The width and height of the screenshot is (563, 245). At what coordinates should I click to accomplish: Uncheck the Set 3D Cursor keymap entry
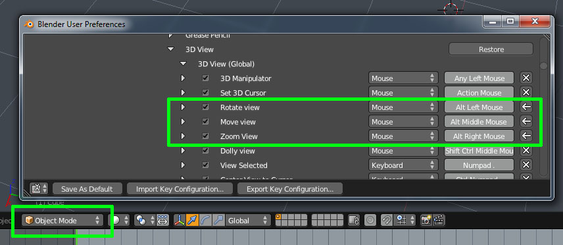click(205, 92)
